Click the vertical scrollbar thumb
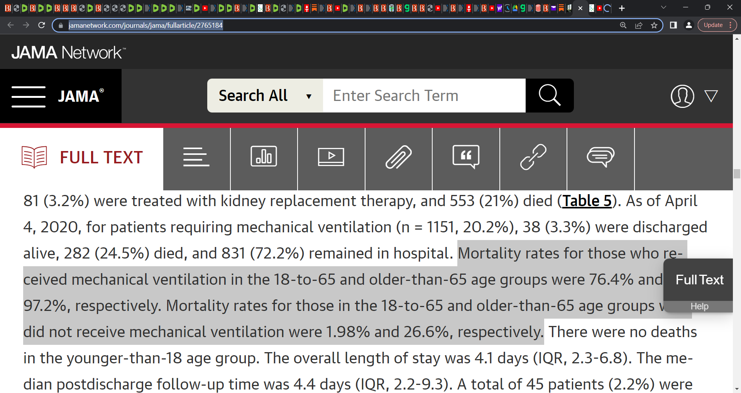Image resolution: width=741 pixels, height=393 pixels. (737, 174)
